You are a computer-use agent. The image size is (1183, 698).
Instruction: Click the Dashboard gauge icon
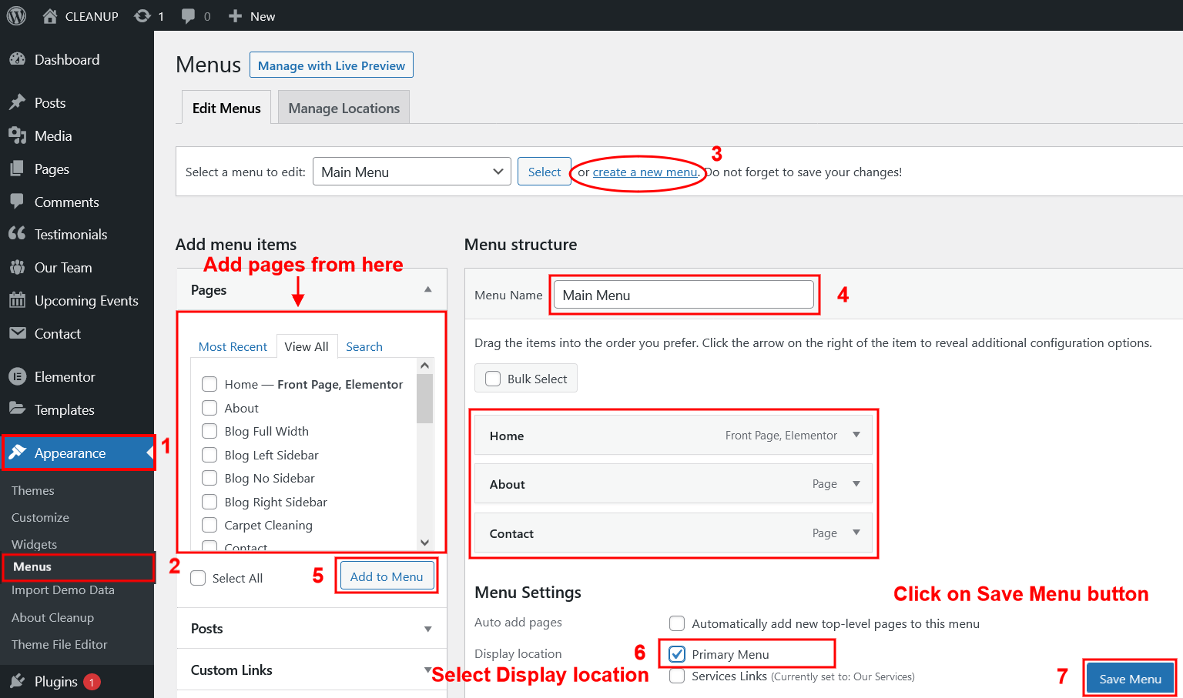click(17, 60)
